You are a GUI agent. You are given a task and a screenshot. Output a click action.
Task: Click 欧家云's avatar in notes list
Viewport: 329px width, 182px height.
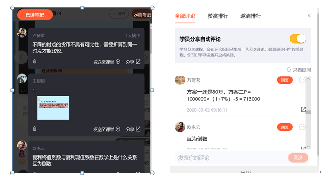[22, 146]
